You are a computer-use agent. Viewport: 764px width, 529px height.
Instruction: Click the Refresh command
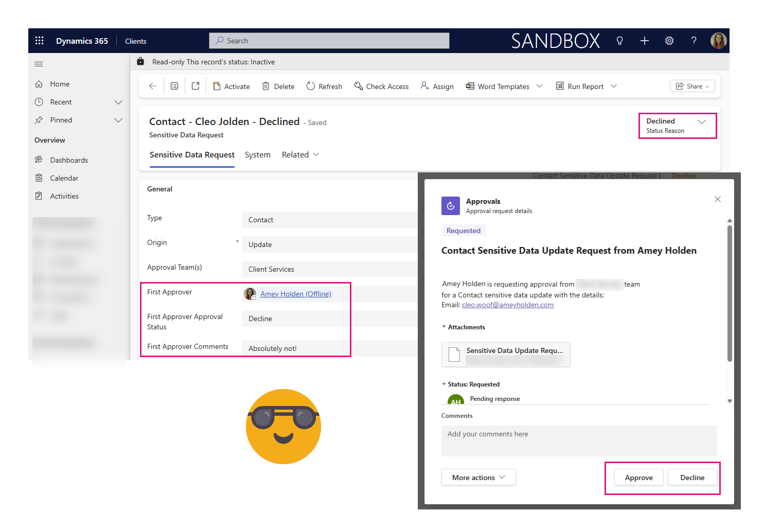[x=324, y=86]
